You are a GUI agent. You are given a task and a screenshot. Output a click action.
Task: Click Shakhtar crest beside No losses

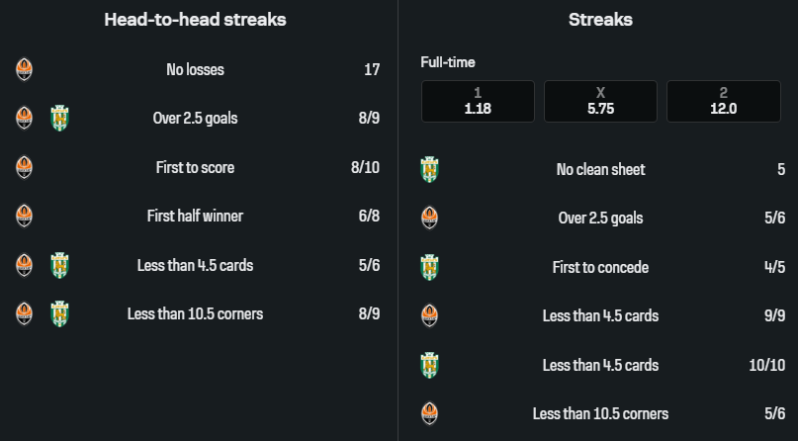[25, 69]
